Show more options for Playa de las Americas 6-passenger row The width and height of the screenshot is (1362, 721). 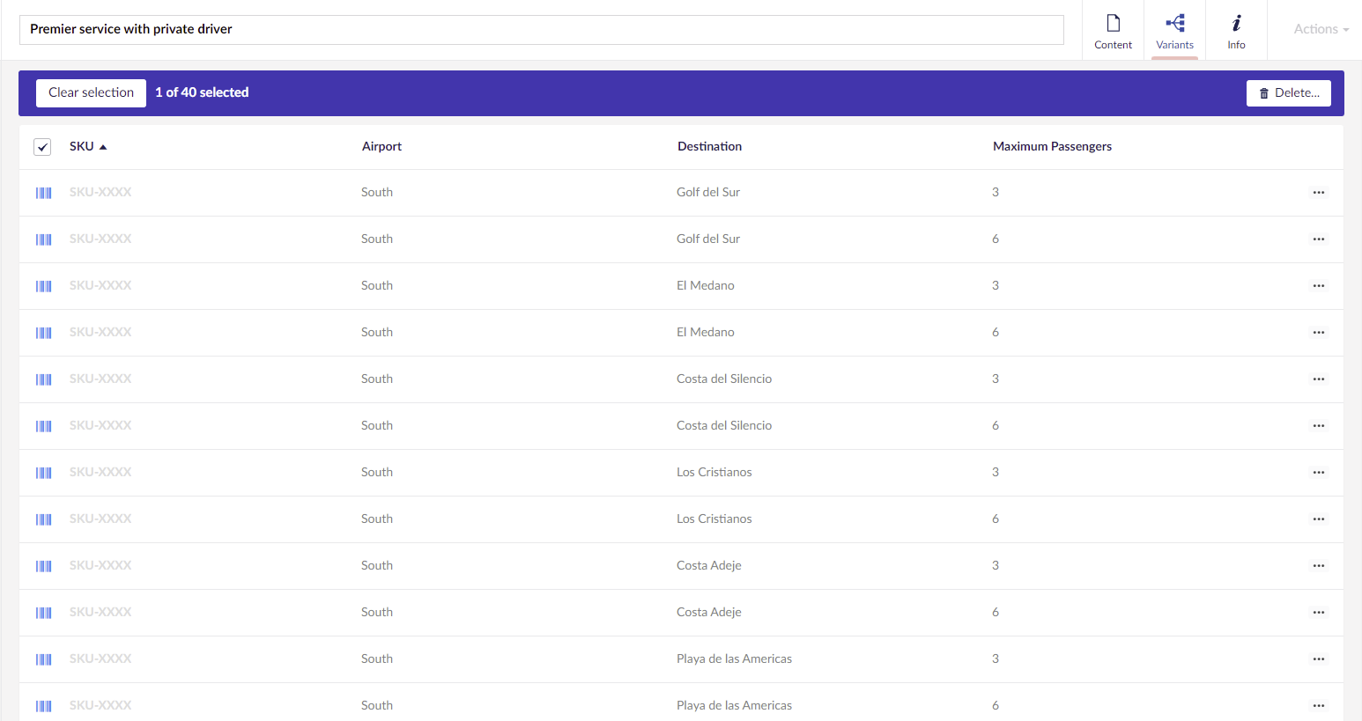coord(1319,705)
